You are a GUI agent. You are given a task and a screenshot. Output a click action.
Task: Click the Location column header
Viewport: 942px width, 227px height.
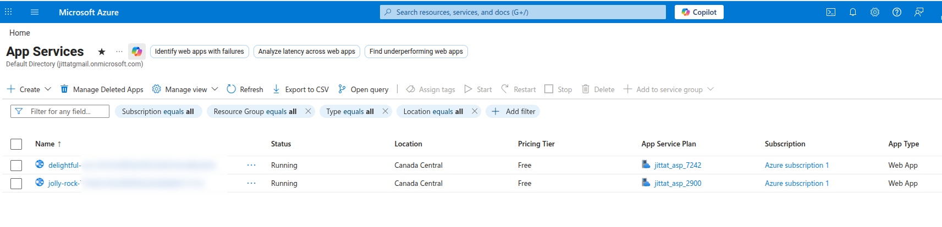[x=408, y=144]
